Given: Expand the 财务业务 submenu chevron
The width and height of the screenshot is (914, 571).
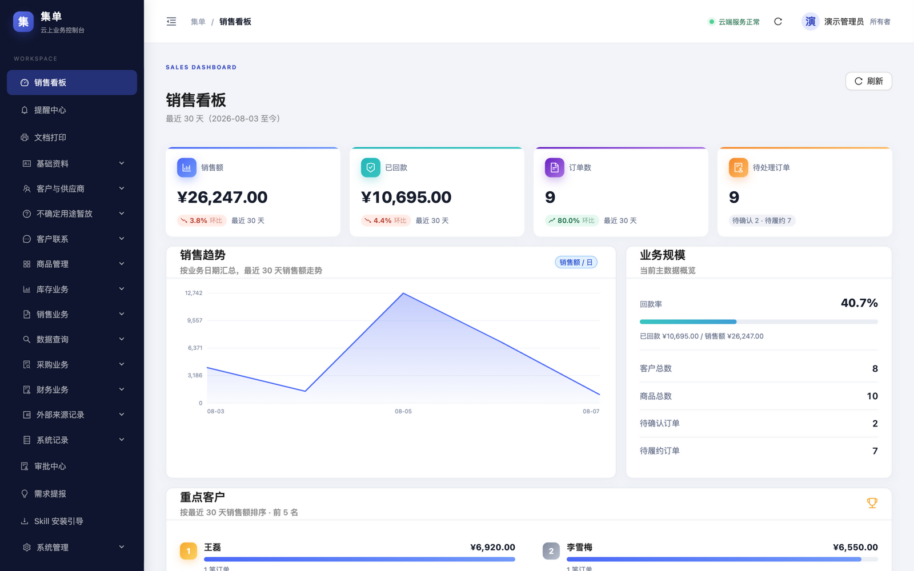Looking at the screenshot, I should [x=122, y=389].
